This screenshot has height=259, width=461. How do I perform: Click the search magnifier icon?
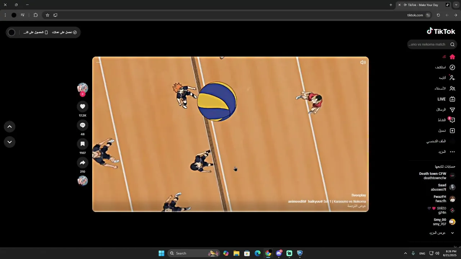(452, 45)
